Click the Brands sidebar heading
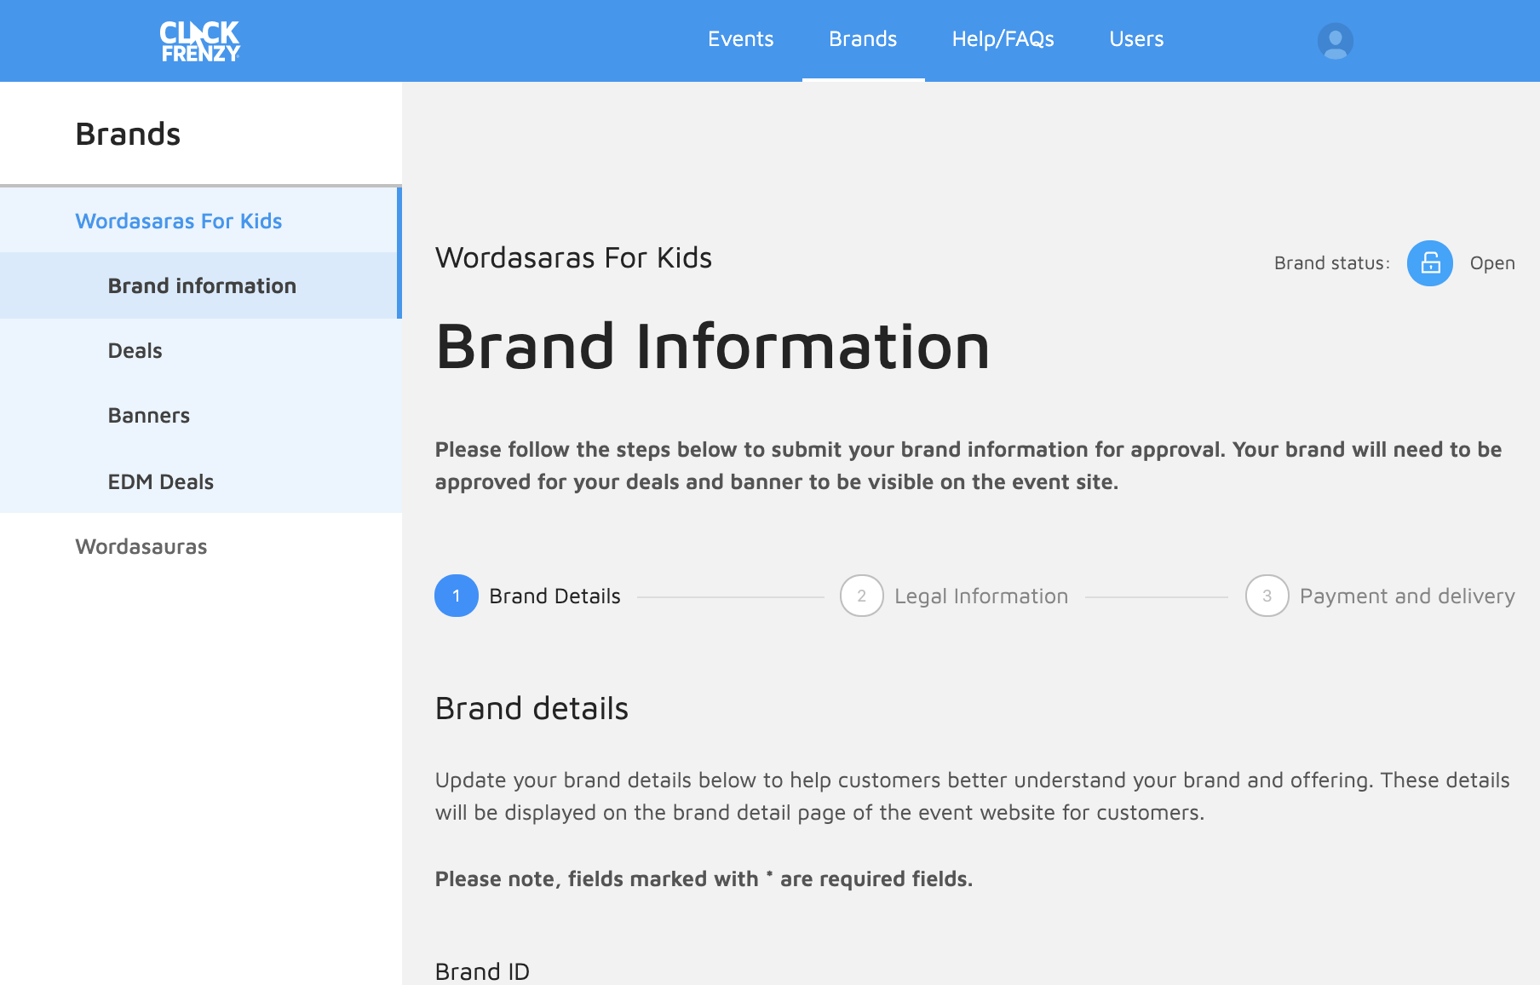Viewport: 1540px width, 985px height. (x=128, y=134)
